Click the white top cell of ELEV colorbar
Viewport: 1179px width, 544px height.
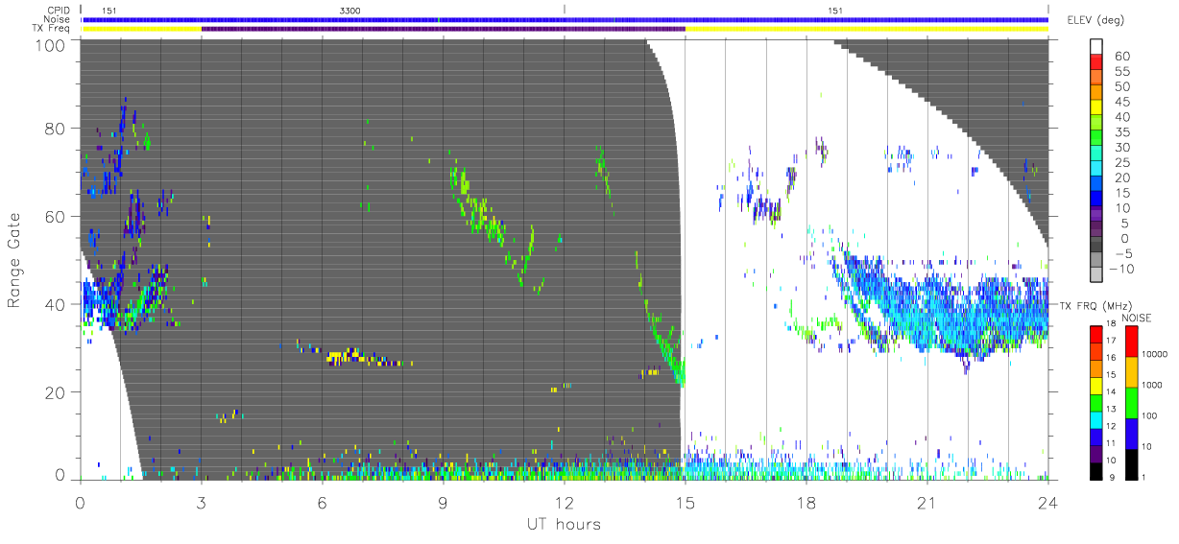tap(1097, 45)
